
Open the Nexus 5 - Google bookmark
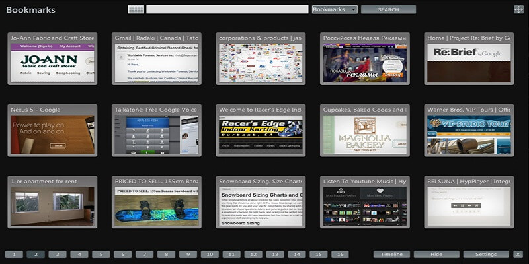coord(52,135)
